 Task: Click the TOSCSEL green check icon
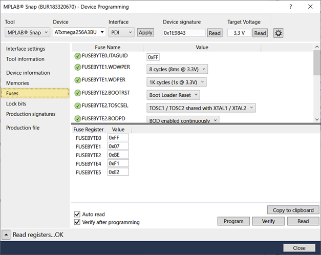[x=78, y=105]
